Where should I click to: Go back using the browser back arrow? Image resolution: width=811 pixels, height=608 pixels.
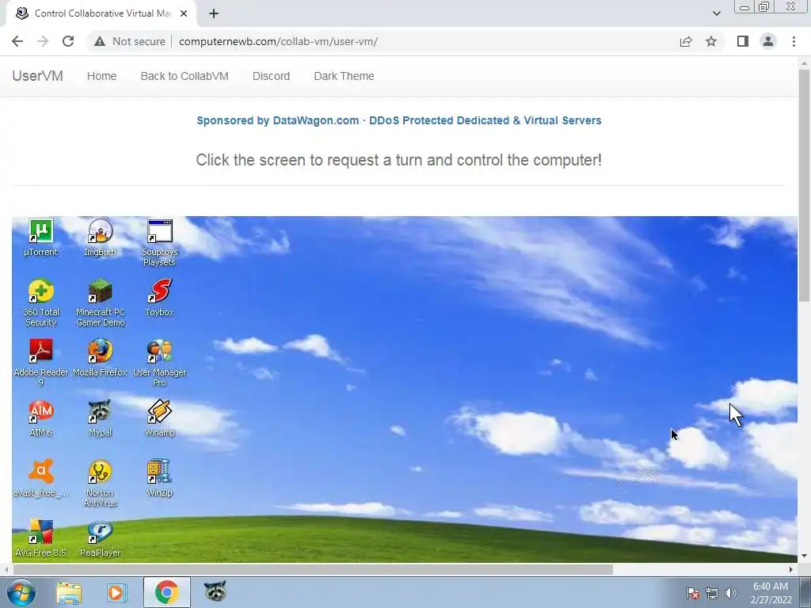tap(17, 41)
